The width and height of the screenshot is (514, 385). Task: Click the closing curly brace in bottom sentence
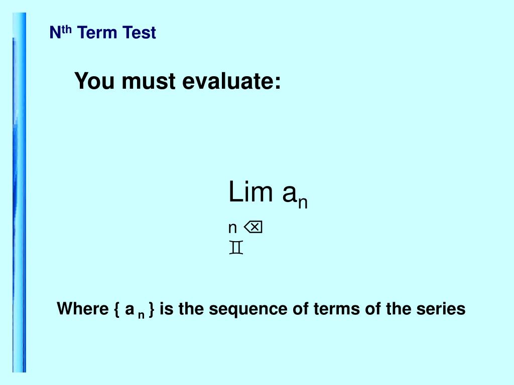click(x=151, y=309)
